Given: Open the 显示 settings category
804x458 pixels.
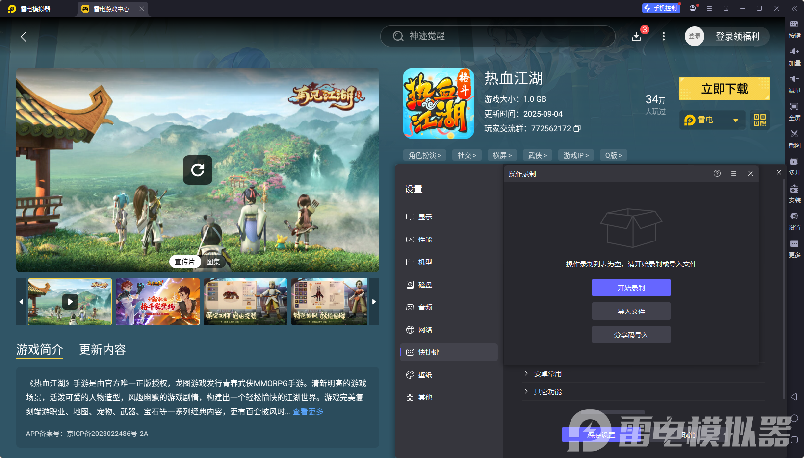Looking at the screenshot, I should 449,217.
